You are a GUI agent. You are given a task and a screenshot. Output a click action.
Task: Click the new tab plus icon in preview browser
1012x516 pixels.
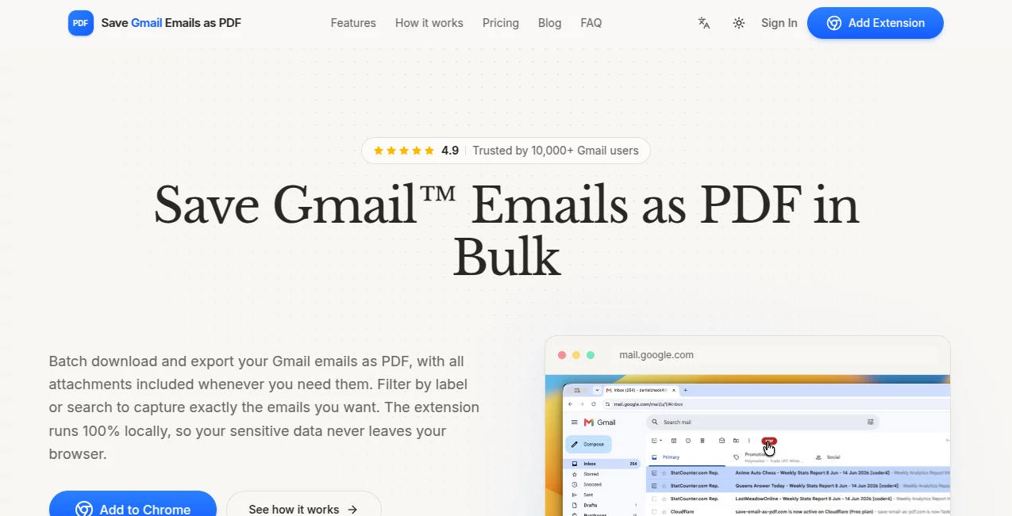coord(685,390)
